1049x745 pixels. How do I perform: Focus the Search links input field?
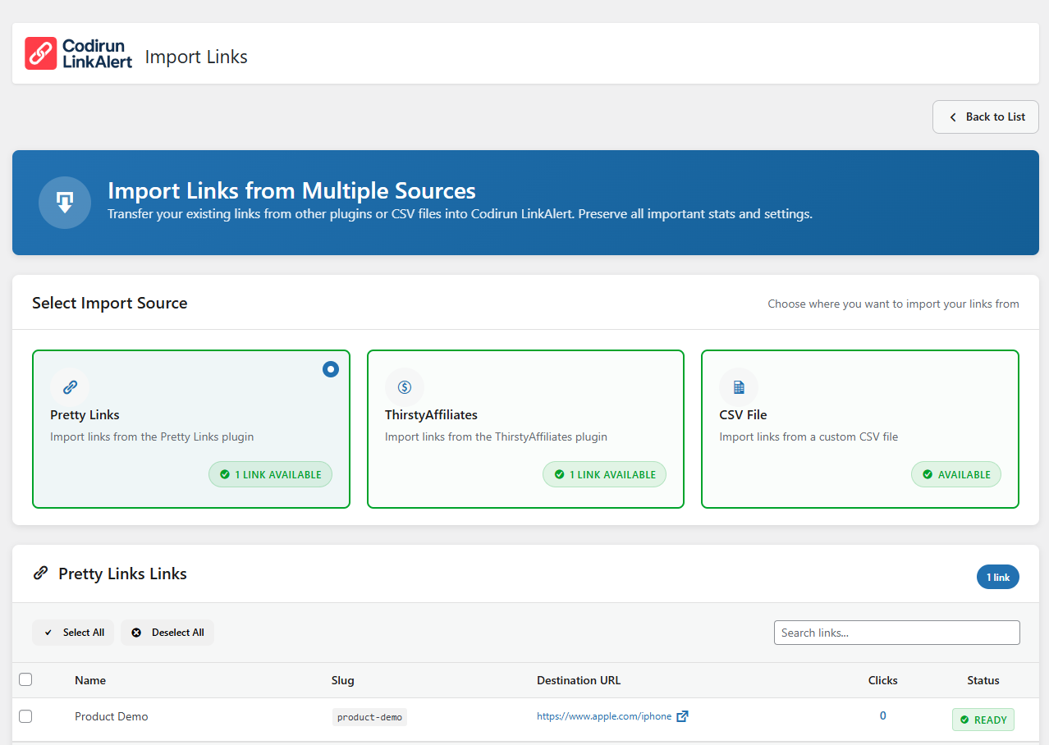(x=896, y=633)
